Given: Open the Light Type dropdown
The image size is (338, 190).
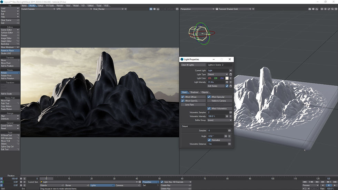Looking at the screenshot, I should tap(218, 74).
